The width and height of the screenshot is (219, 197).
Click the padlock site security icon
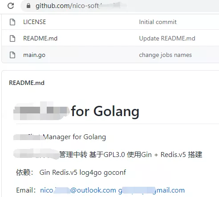pos(28,6)
